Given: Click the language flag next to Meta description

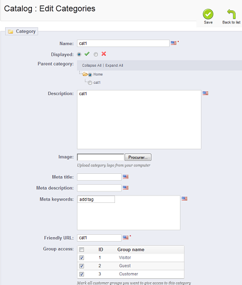Looking at the screenshot, I should tap(126, 188).
